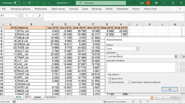Switch to the 2017 sheet tab
This screenshot has width=185, height=104.
tap(27, 97)
